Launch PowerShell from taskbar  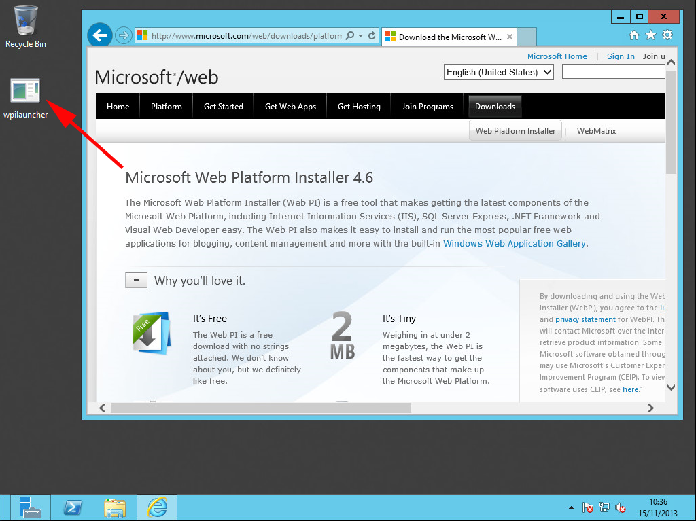(x=73, y=507)
